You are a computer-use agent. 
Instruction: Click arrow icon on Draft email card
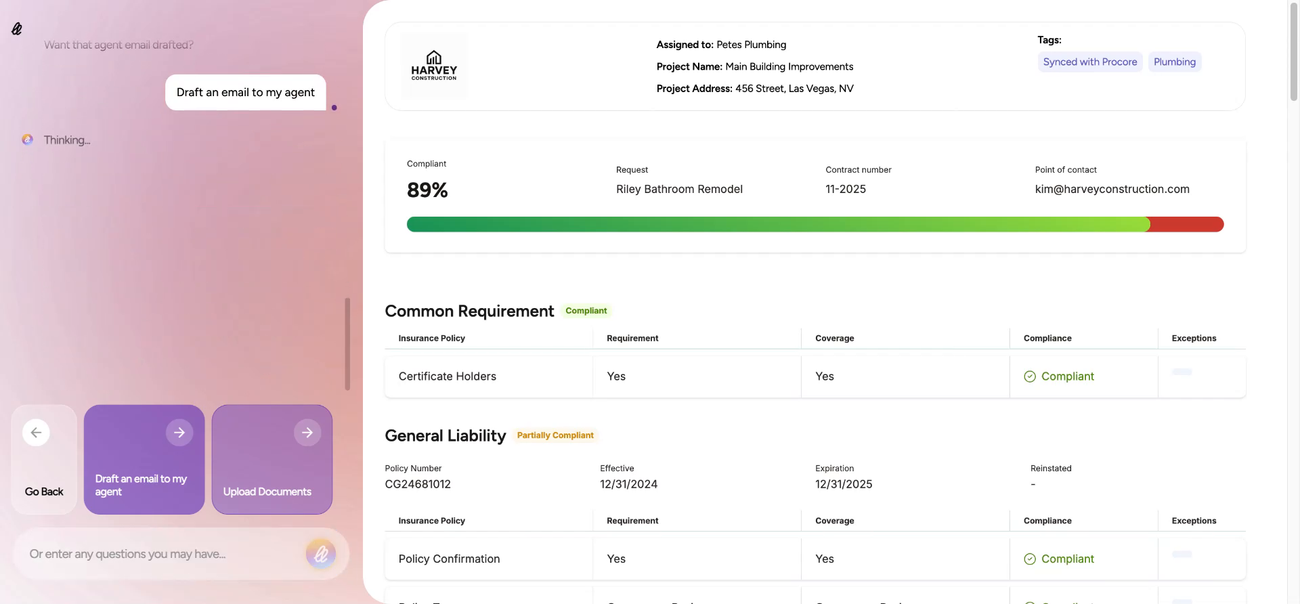point(179,433)
